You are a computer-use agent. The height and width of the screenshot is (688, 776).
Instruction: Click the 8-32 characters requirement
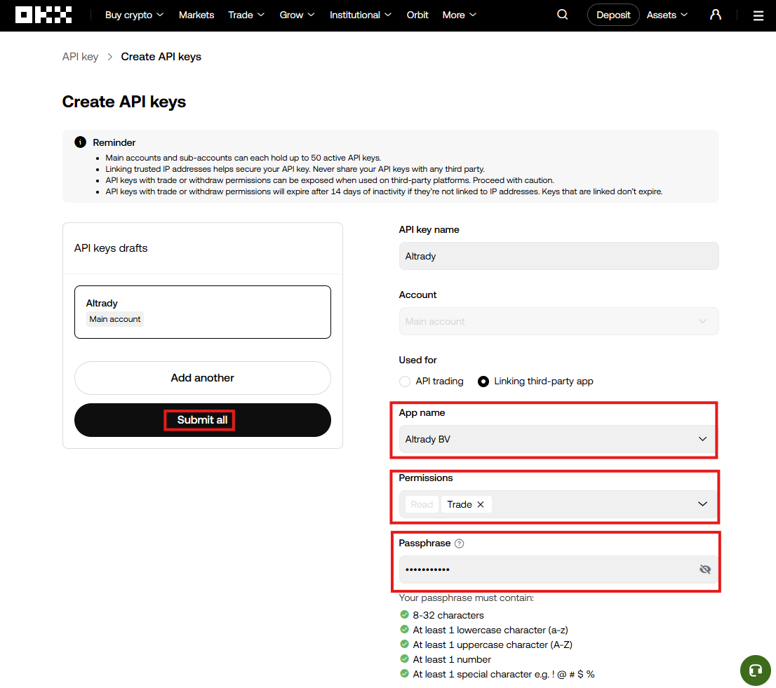[x=448, y=615]
